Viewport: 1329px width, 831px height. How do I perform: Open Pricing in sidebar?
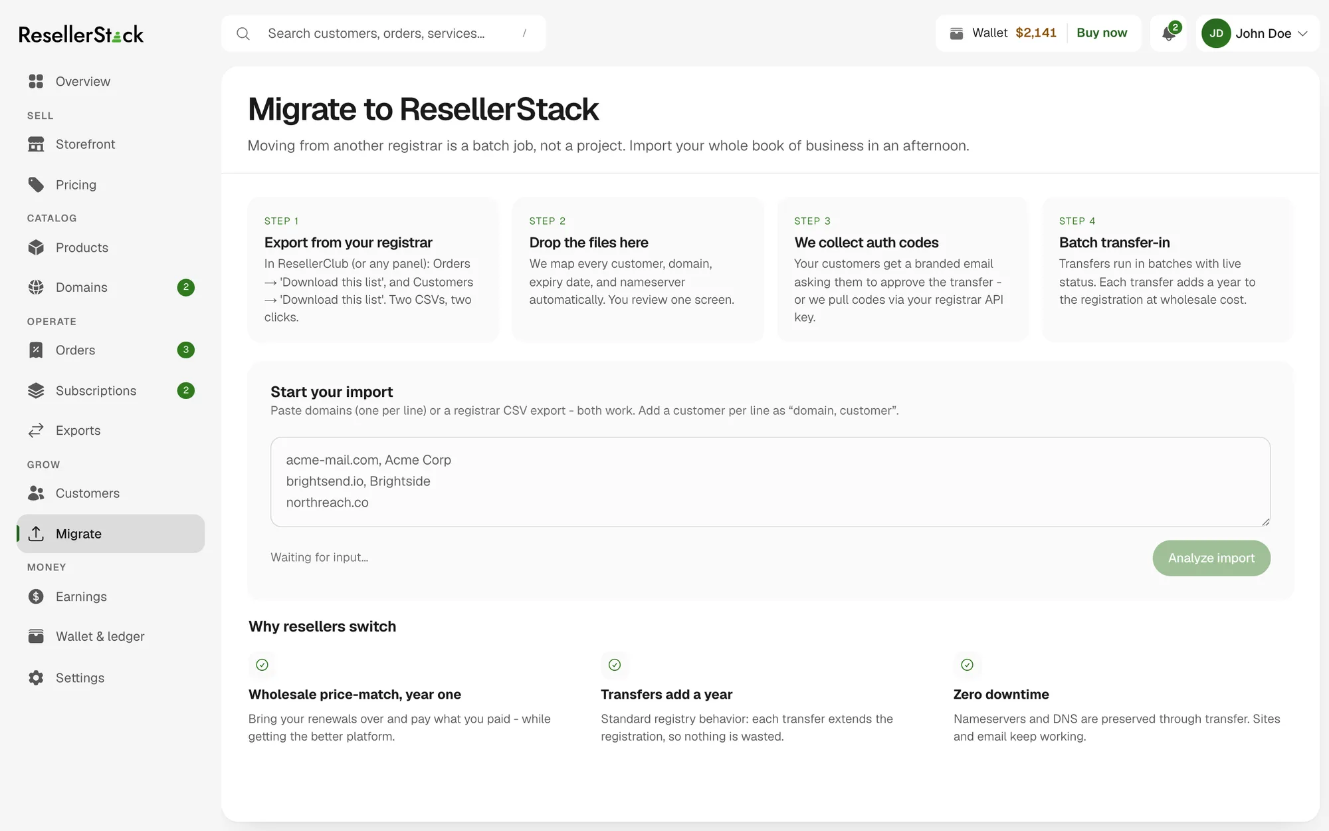click(x=110, y=185)
